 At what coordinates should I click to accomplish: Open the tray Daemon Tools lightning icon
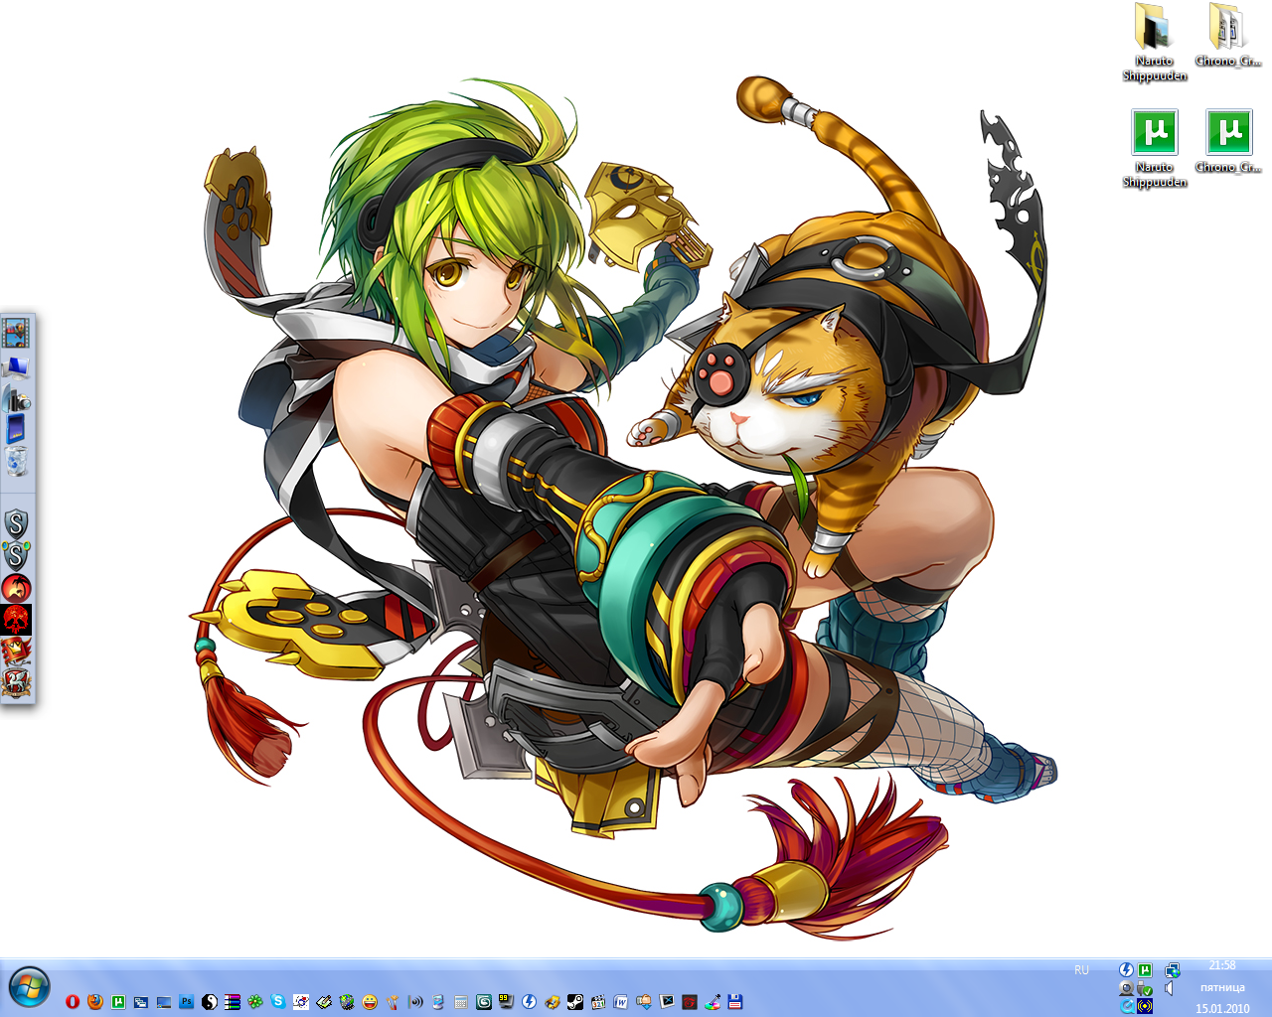click(x=1126, y=969)
